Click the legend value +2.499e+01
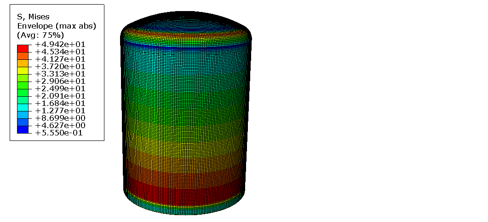The width and height of the screenshot is (488, 222). click(x=60, y=89)
